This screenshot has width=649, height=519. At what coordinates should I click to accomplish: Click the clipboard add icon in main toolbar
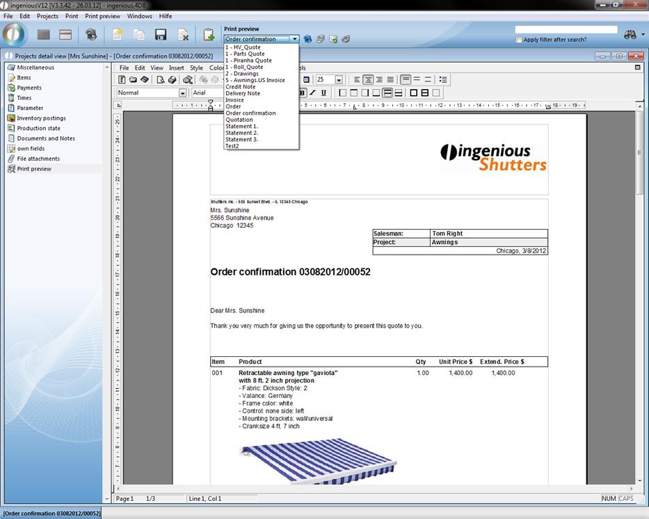coord(208,35)
